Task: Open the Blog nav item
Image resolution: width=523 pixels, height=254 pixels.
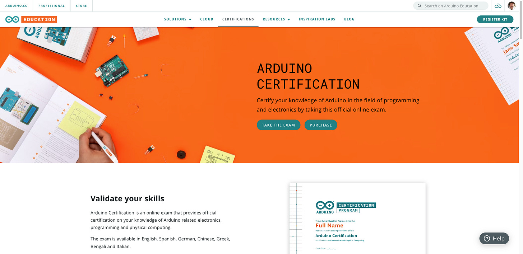Action: coord(349,19)
